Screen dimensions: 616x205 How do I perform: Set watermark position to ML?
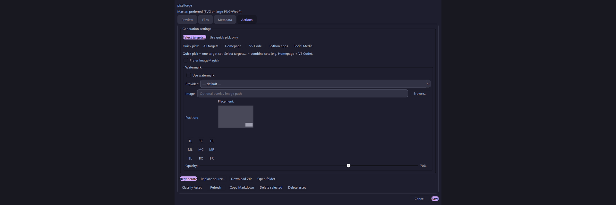(x=190, y=150)
